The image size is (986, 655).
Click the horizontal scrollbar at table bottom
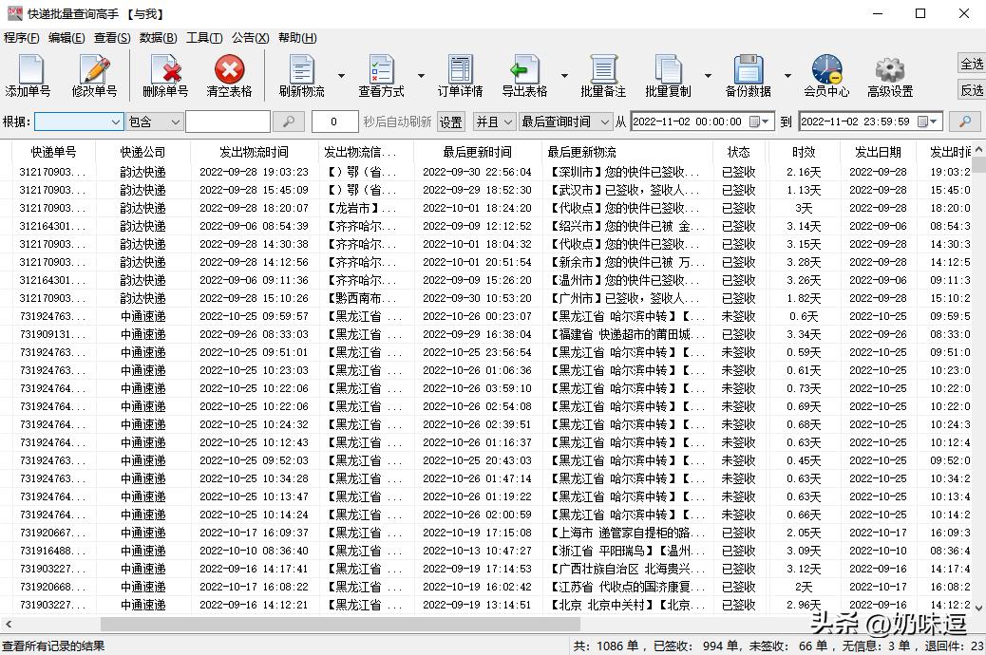point(380,624)
